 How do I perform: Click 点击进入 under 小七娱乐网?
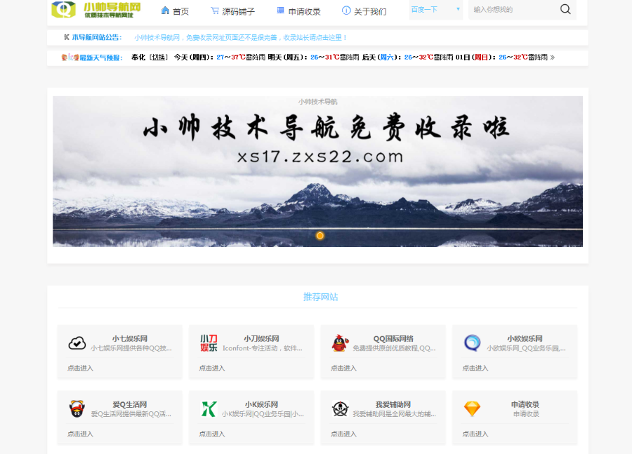point(80,368)
